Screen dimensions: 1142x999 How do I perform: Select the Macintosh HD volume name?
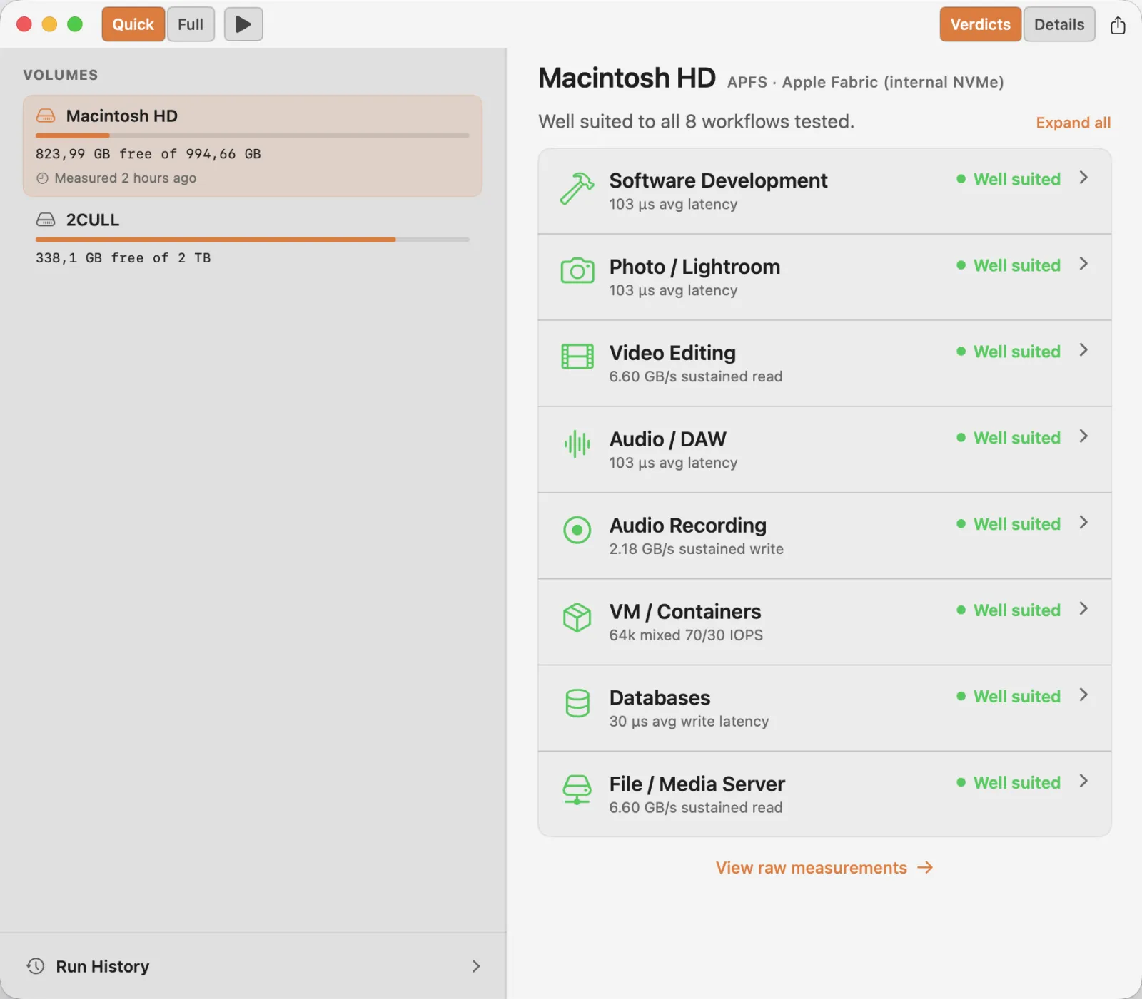click(x=122, y=116)
